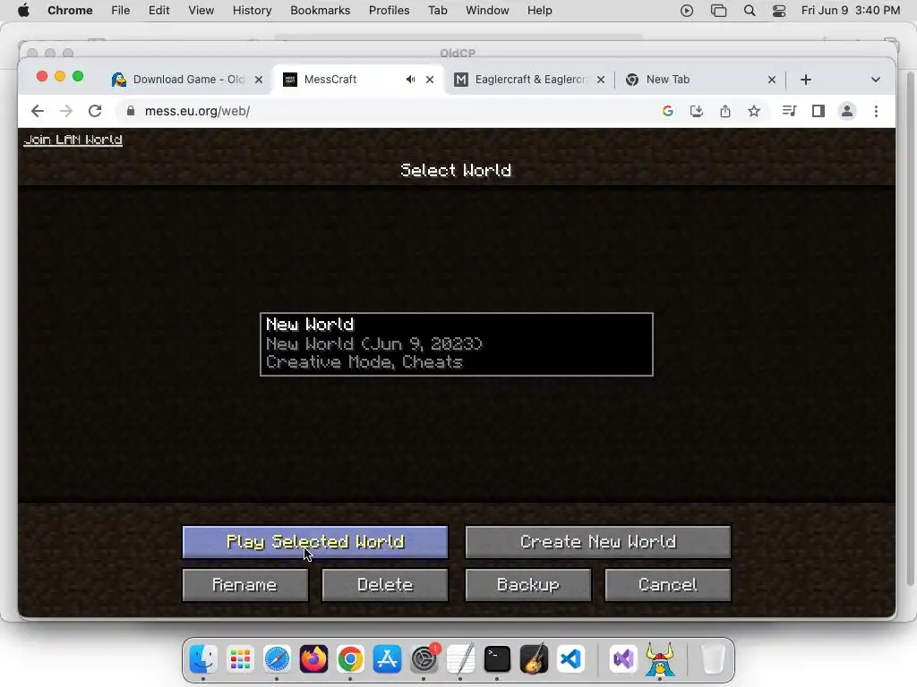917x687 pixels.
Task: Open the Window menu
Action: coord(487,11)
